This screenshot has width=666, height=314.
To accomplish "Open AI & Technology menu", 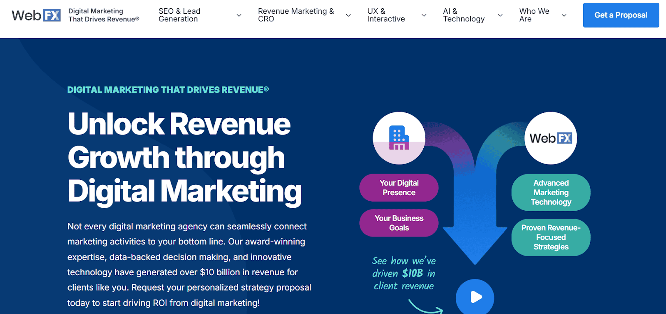I will (464, 15).
